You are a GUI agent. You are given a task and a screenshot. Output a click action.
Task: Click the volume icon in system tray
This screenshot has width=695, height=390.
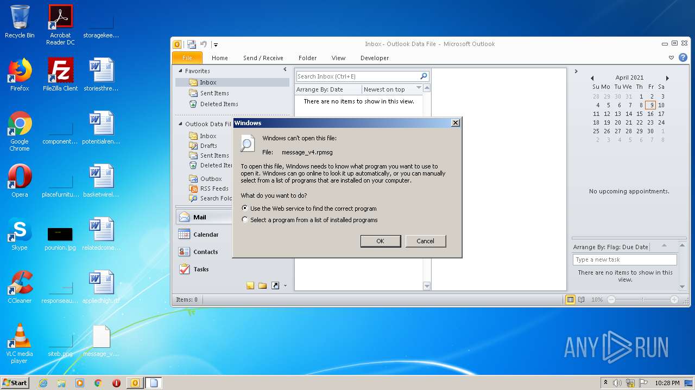[617, 383]
